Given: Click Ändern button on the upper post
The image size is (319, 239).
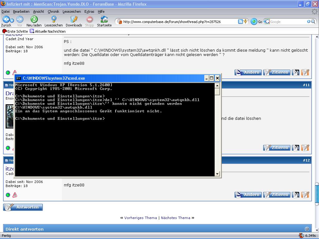Looking at the screenshot, I should pyautogui.click(x=248, y=72).
